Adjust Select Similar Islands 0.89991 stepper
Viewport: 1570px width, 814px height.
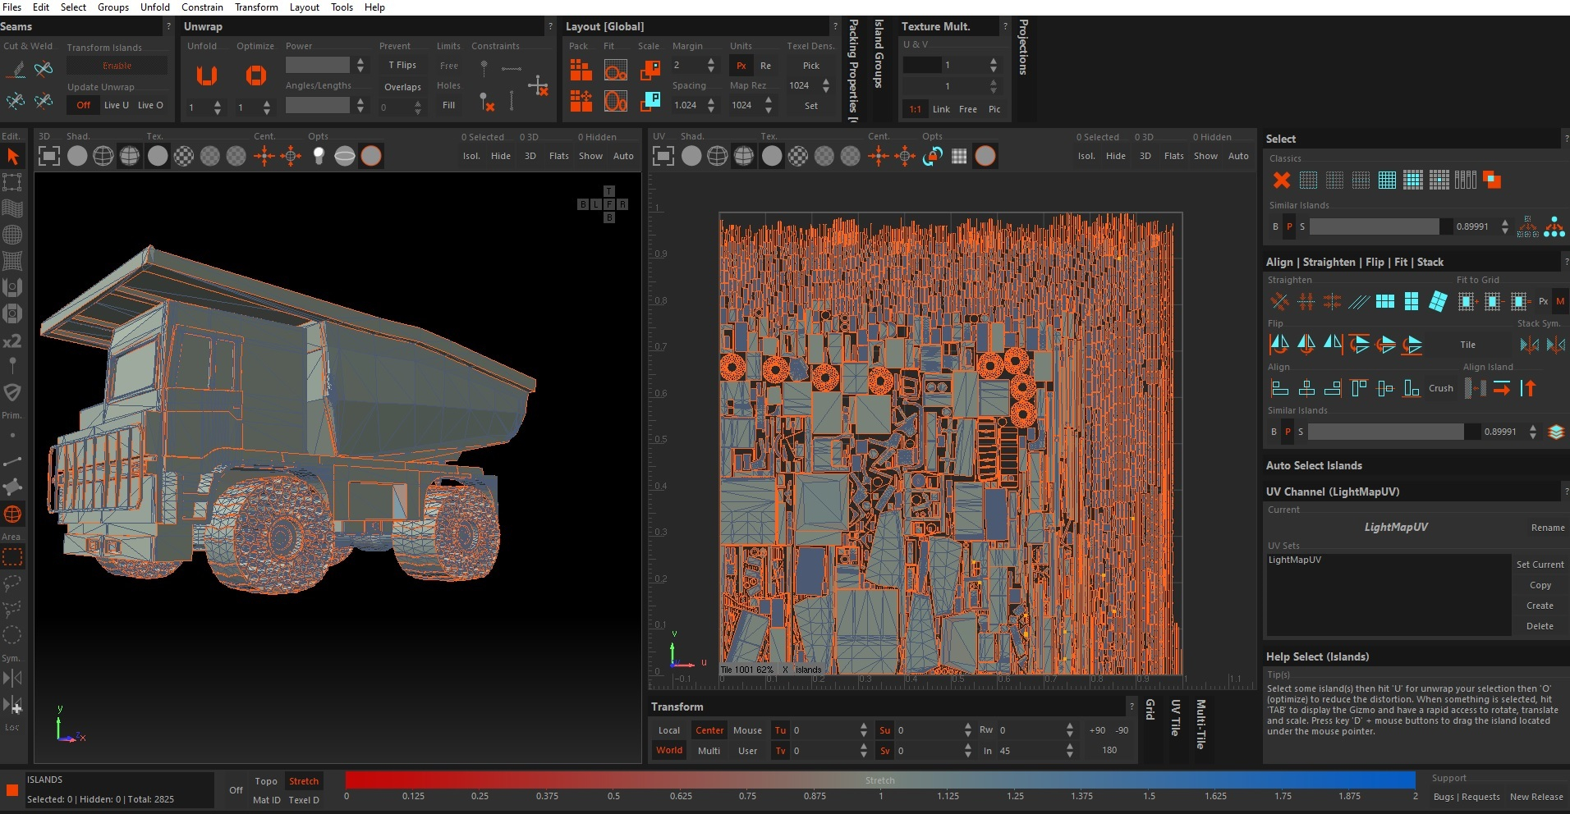tap(1504, 226)
